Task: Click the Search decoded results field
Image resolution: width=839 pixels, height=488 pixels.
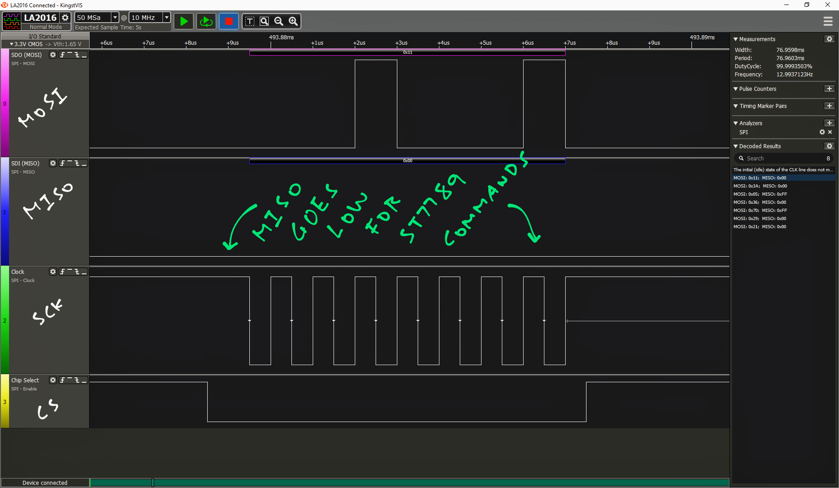Action: point(783,158)
